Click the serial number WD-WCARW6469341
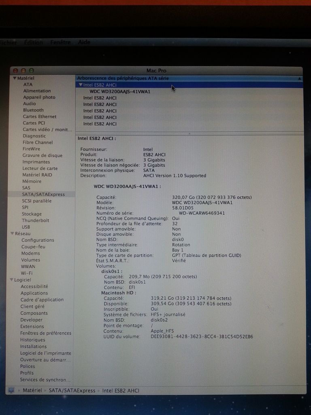The image size is (311, 415). click(202, 213)
